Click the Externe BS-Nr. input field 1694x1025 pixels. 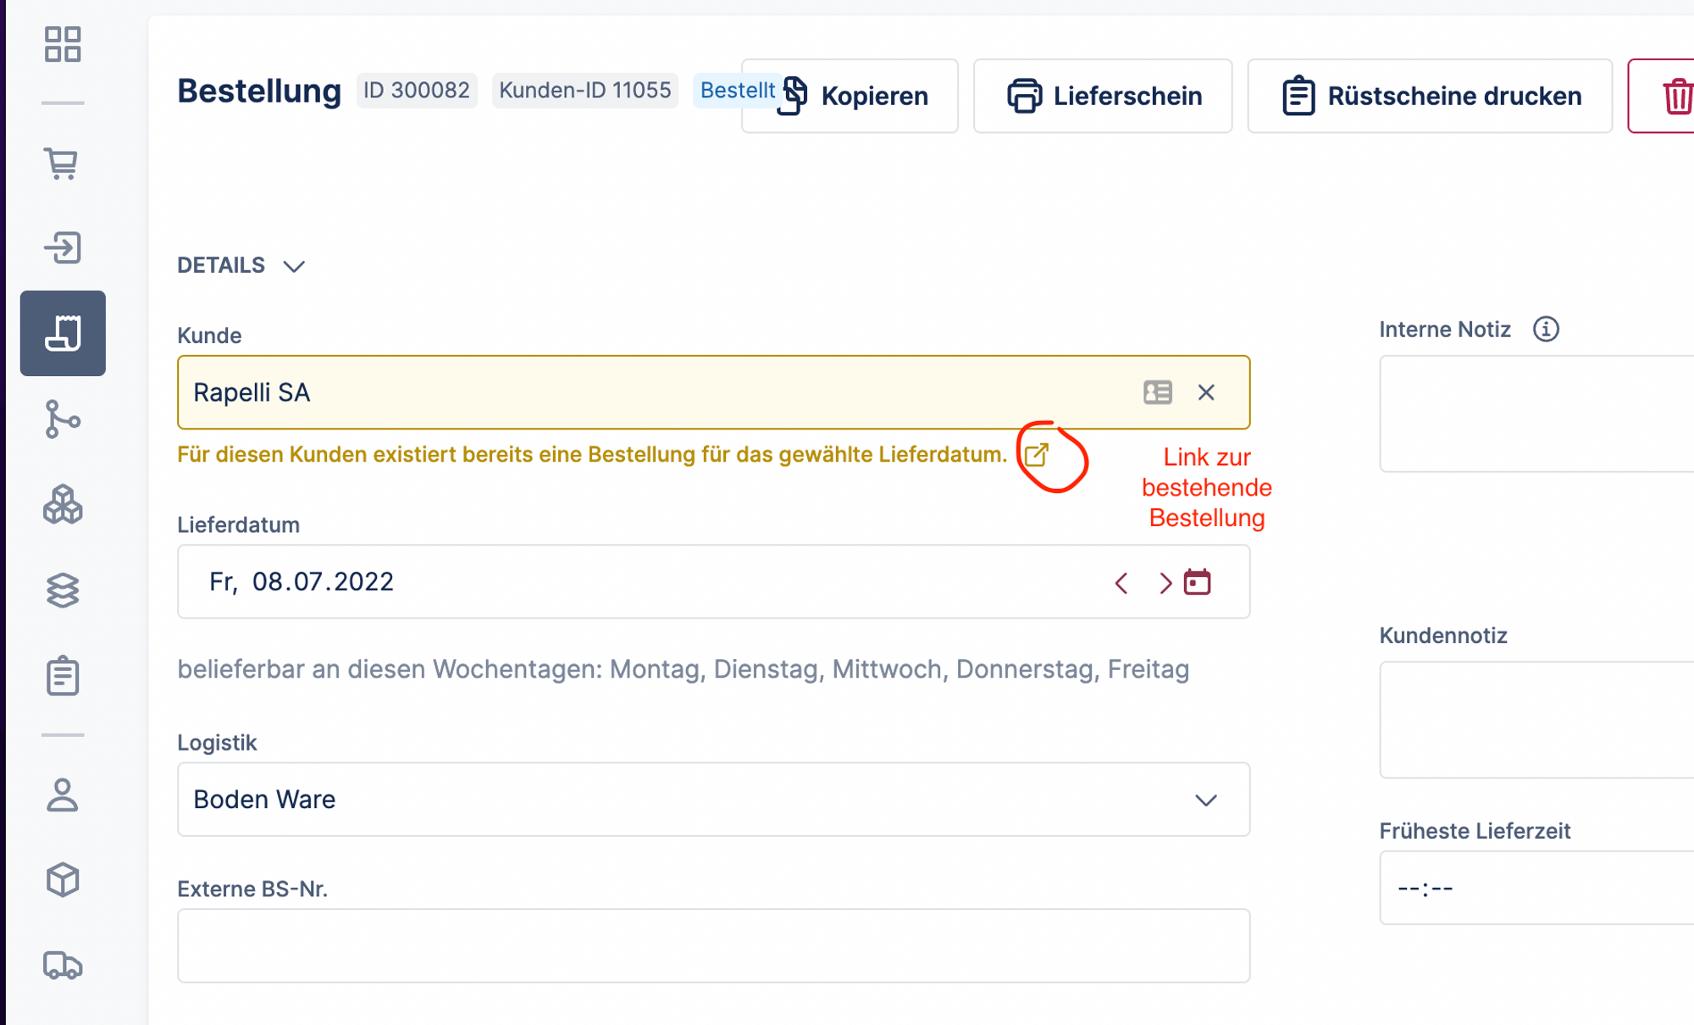713,945
